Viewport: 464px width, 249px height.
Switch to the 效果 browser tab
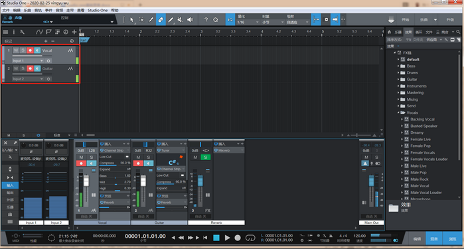(x=408, y=32)
